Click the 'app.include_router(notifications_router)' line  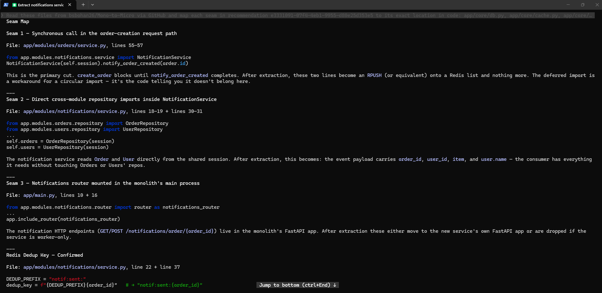click(x=63, y=219)
